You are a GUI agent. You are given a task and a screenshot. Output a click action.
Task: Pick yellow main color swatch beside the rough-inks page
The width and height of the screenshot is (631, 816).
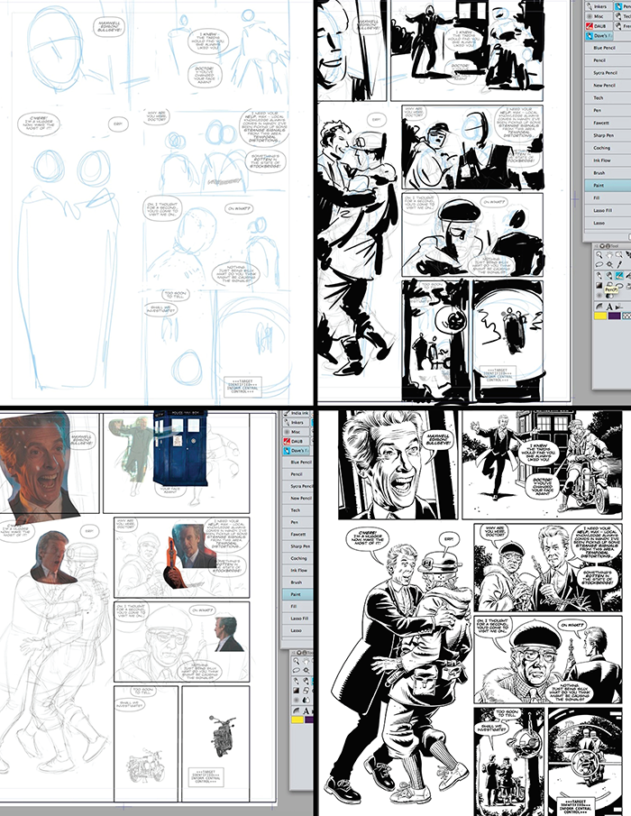pyautogui.click(x=600, y=316)
